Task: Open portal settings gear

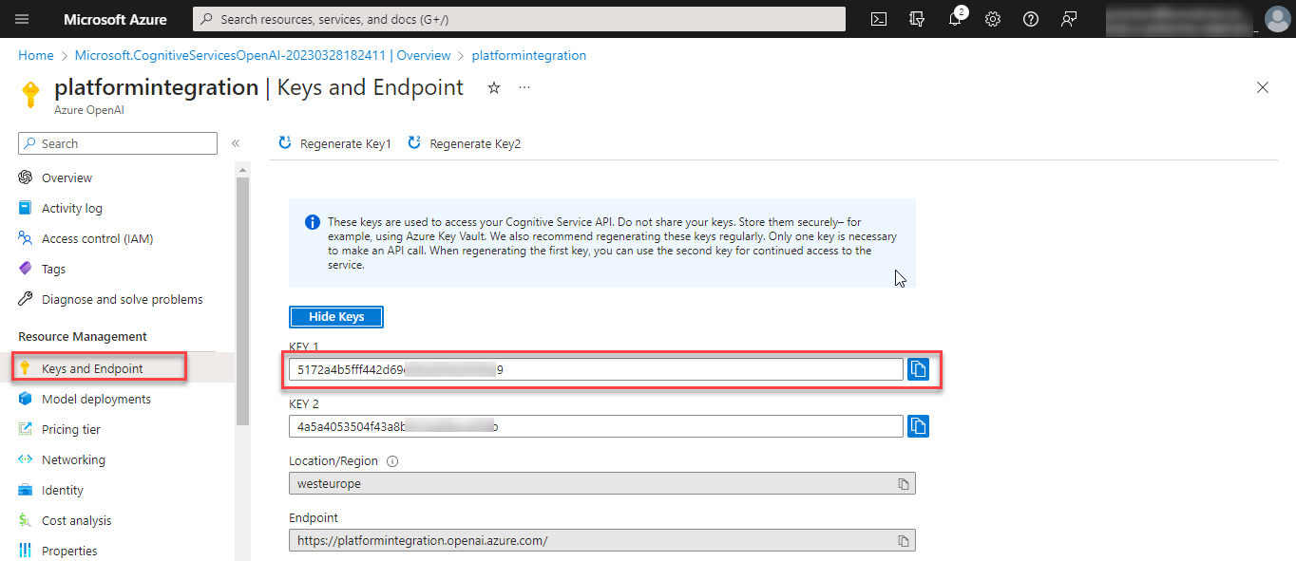Action: pyautogui.click(x=993, y=19)
